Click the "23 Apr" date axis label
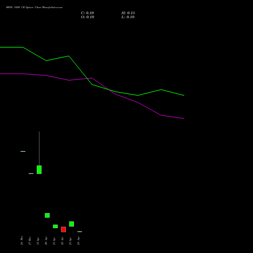The image size is (253, 253). tap(70, 241)
